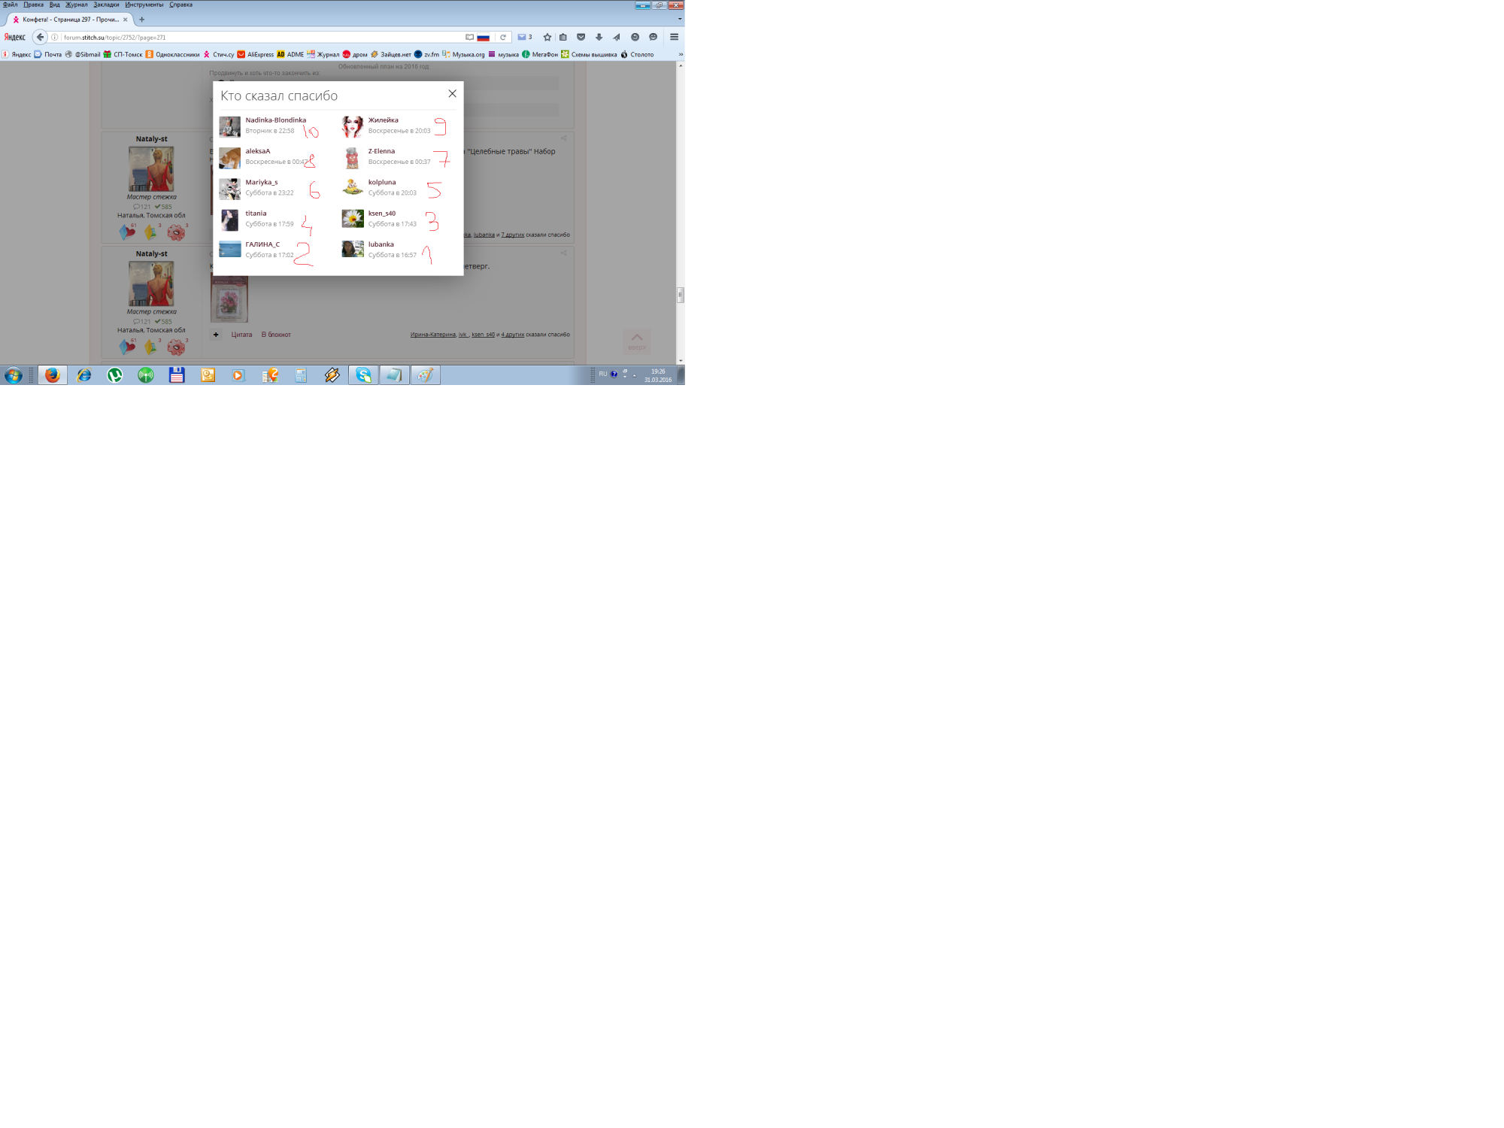Bookmark this page with star icon
The image size is (1504, 1128).
pyautogui.click(x=547, y=37)
